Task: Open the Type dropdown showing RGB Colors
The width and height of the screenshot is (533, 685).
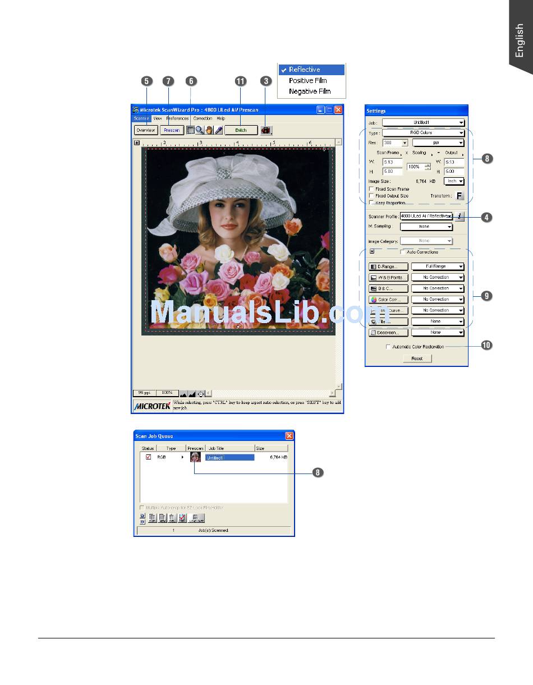Action: click(424, 133)
